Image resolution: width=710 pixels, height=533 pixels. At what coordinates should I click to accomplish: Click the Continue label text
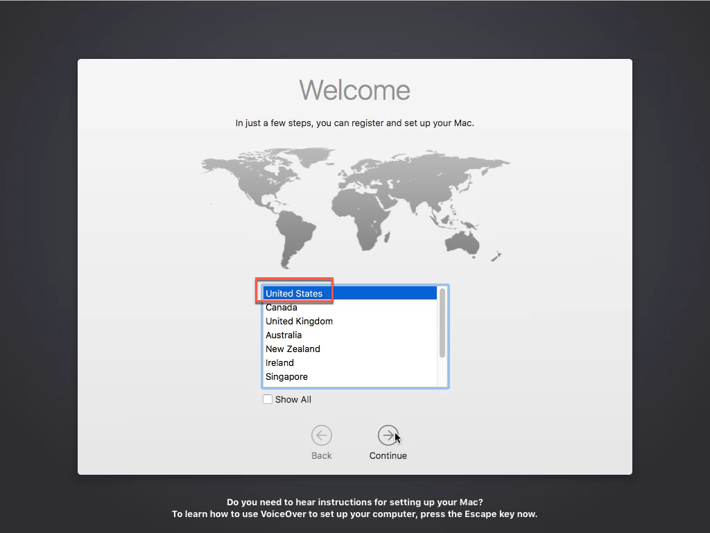pos(388,455)
